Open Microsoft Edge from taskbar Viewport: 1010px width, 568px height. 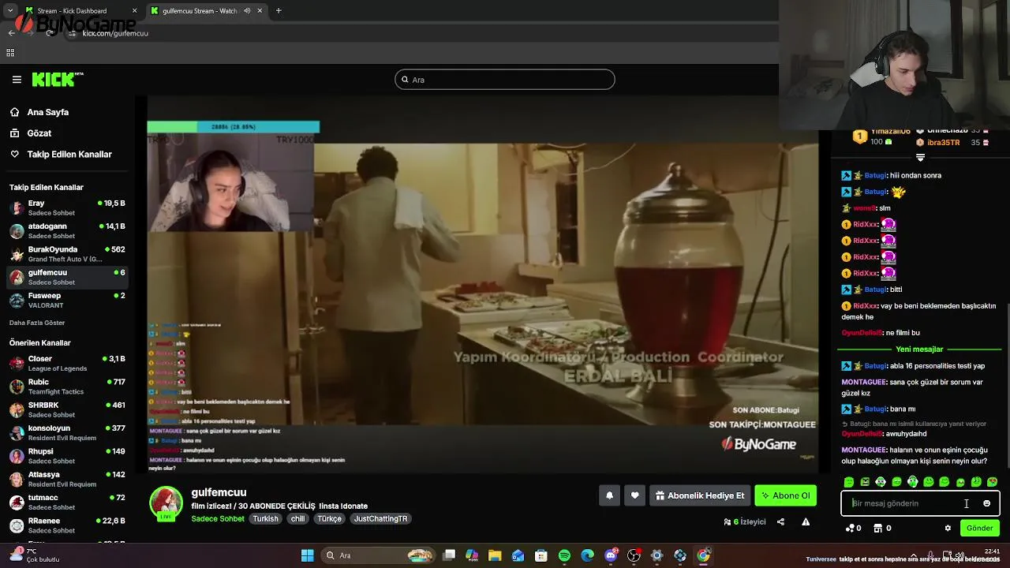click(587, 556)
